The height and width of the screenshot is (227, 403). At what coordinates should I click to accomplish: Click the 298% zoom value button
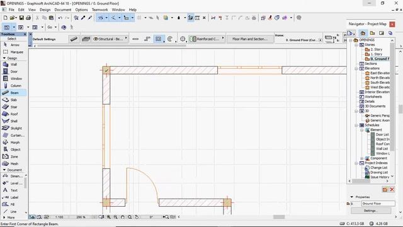pyautogui.click(x=81, y=217)
